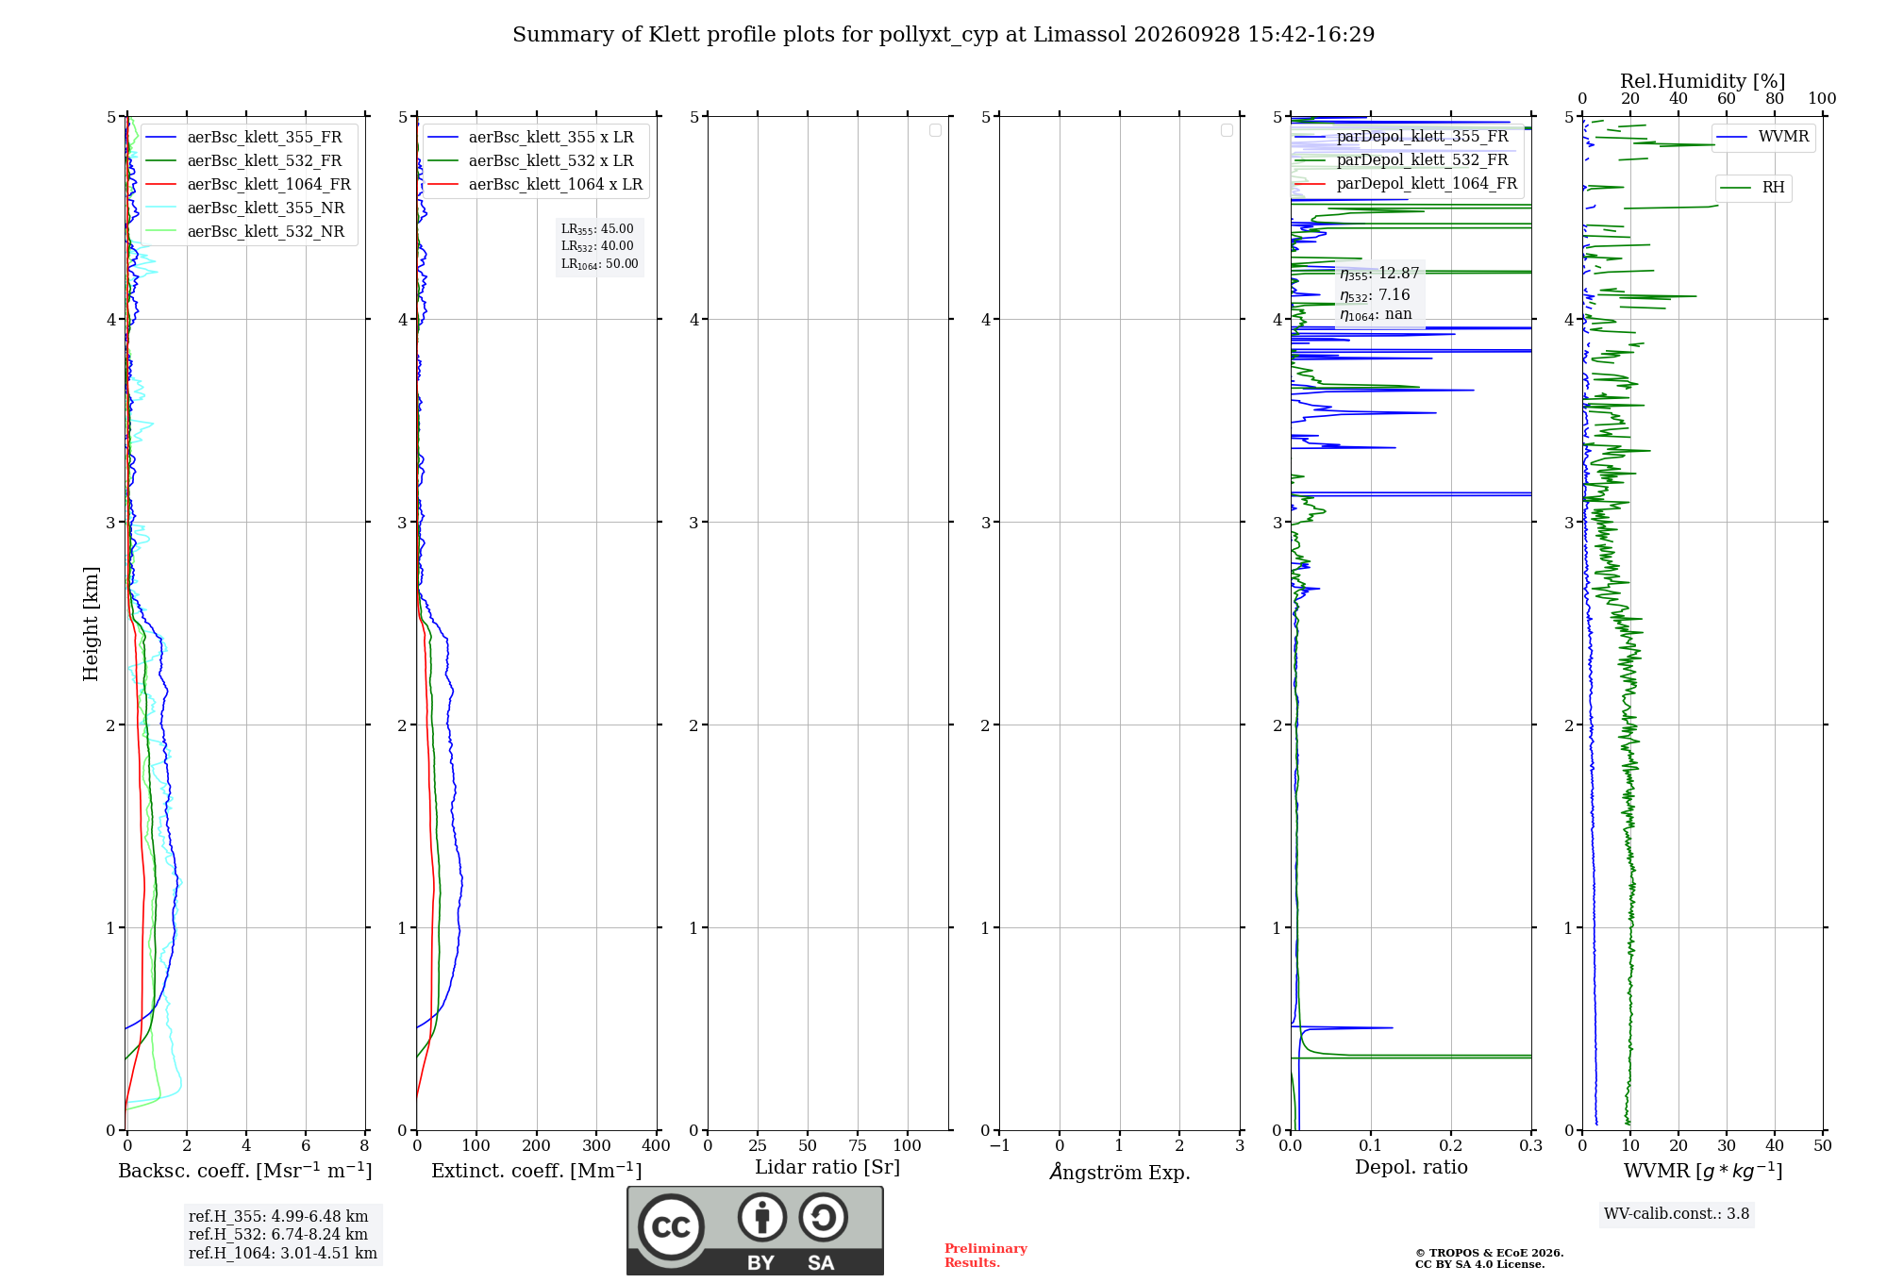
Task: Click the LR532: 40.00 value
Action: [x=597, y=246]
